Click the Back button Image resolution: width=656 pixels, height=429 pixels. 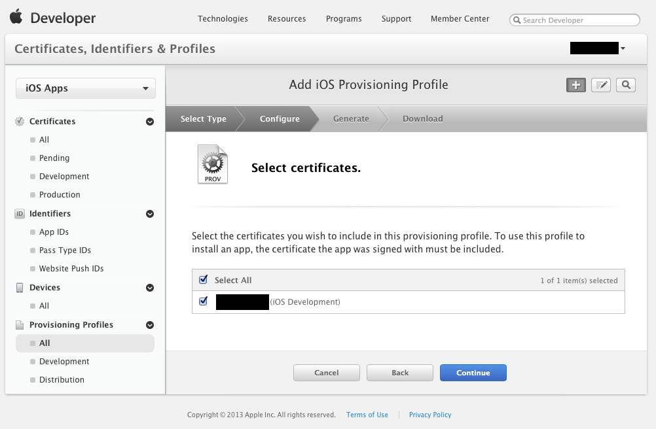tap(400, 373)
